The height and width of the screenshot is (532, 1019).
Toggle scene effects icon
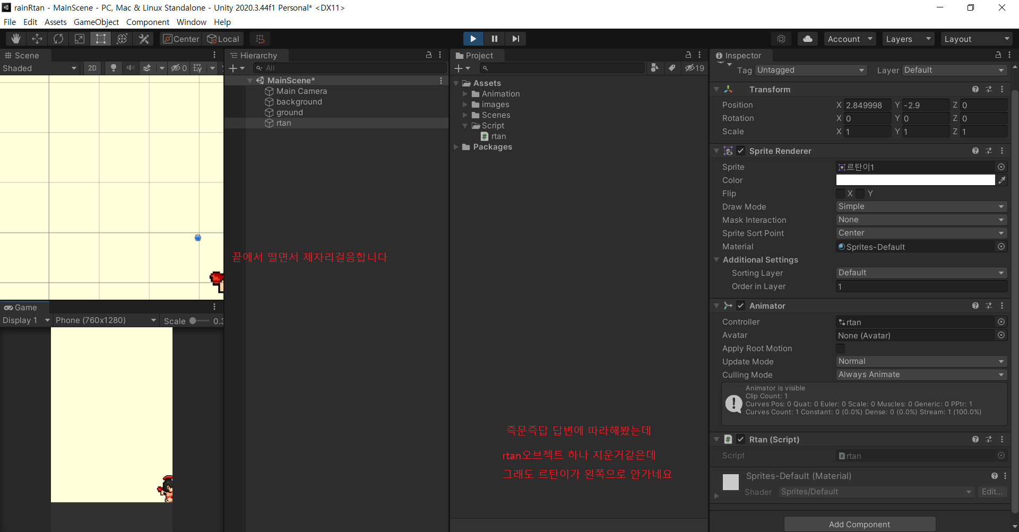[x=147, y=68]
